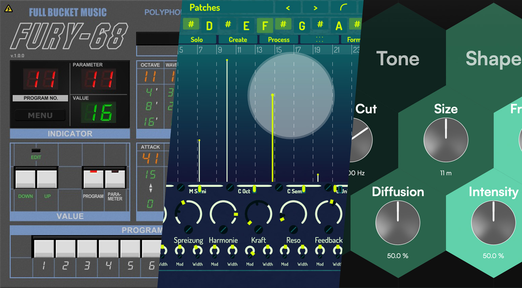
Task: Select the Tone hexagon panel
Action: click(397, 59)
